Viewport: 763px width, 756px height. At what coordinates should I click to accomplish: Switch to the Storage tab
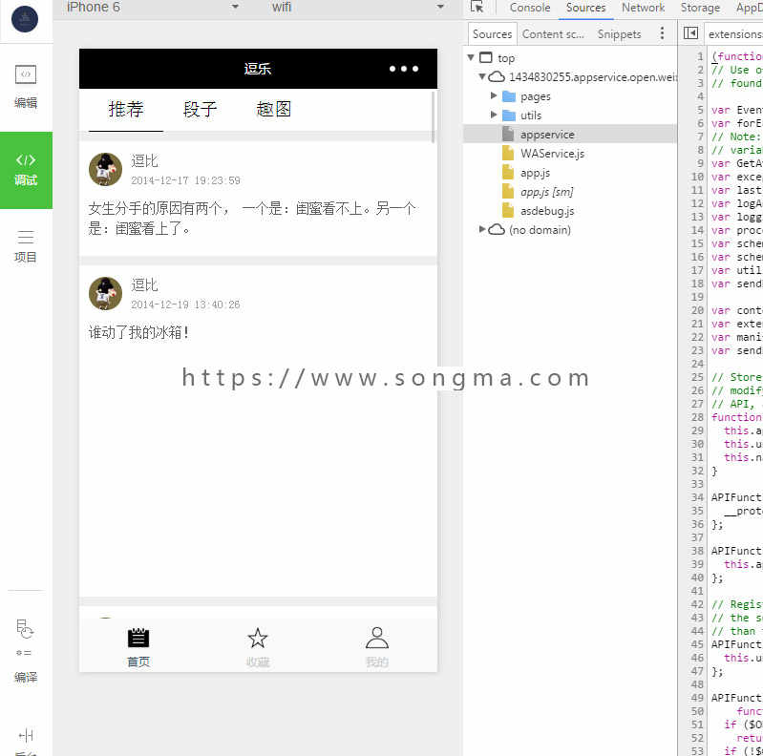[700, 8]
